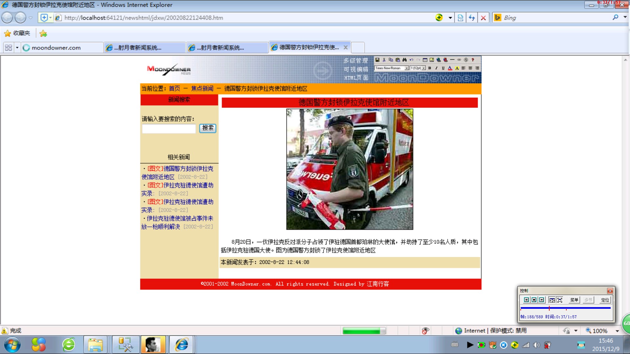Viewport: 630px width, 354px height.
Task: Click the green page loading progress bar
Action: point(364,331)
